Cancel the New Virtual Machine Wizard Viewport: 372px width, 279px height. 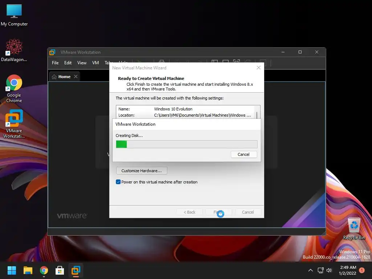(x=248, y=212)
